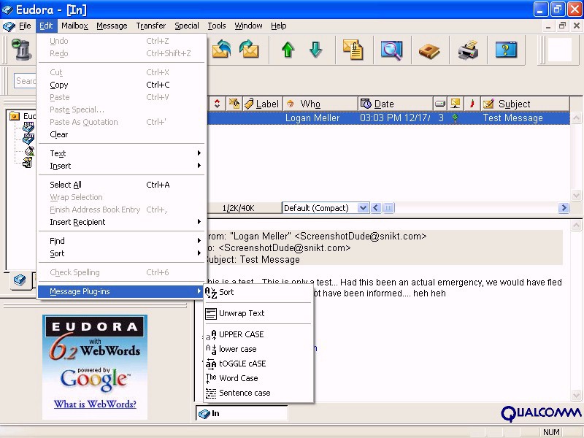Open Find with the magnifying glass icon

(x=391, y=50)
